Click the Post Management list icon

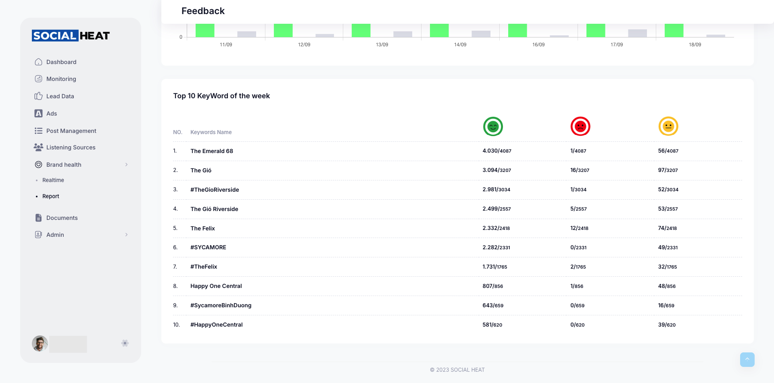tap(38, 131)
